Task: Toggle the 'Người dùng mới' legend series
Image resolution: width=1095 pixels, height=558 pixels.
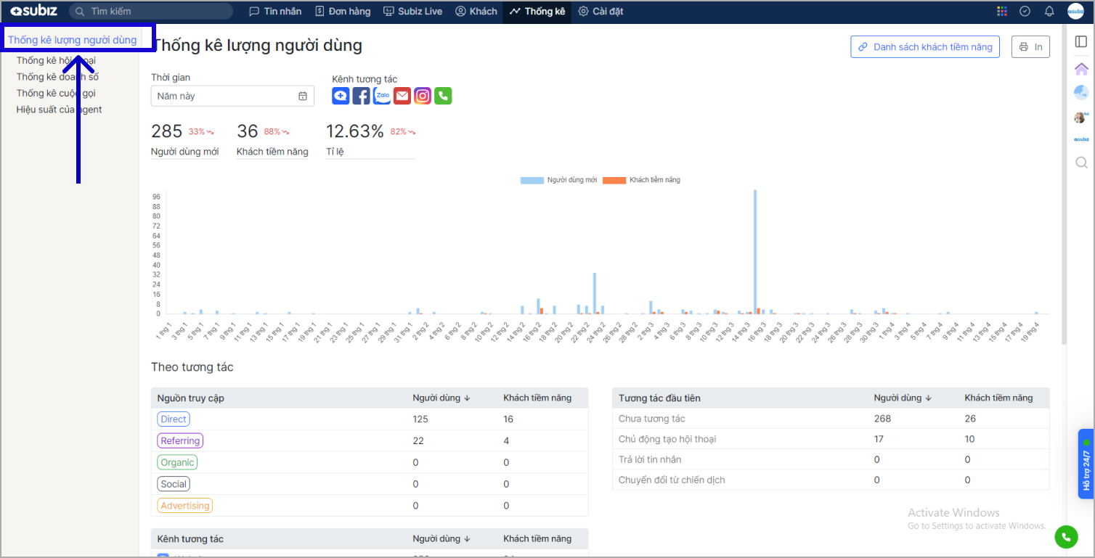Action: tap(558, 180)
